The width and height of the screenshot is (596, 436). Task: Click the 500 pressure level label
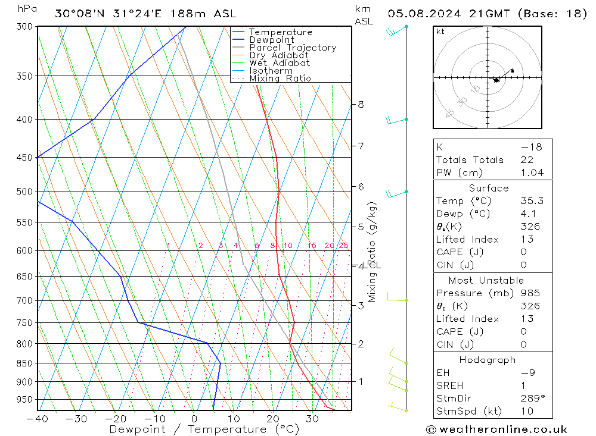point(24,192)
